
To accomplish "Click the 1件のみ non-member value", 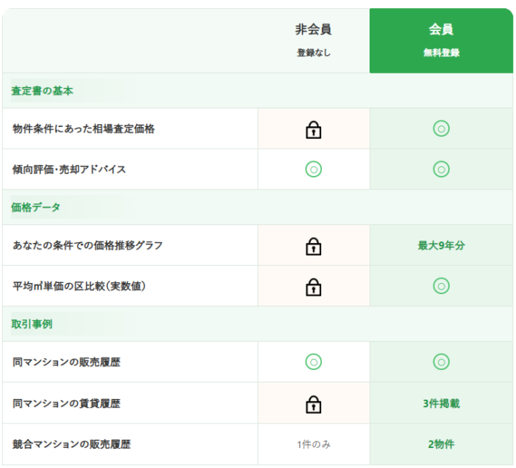I will pyautogui.click(x=314, y=444).
